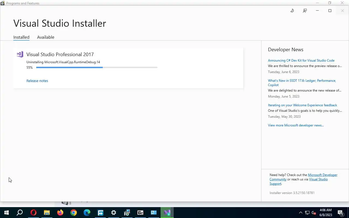This screenshot has width=349, height=218.
Task: Launch Google Chrome from the taskbar
Action: tap(74, 213)
